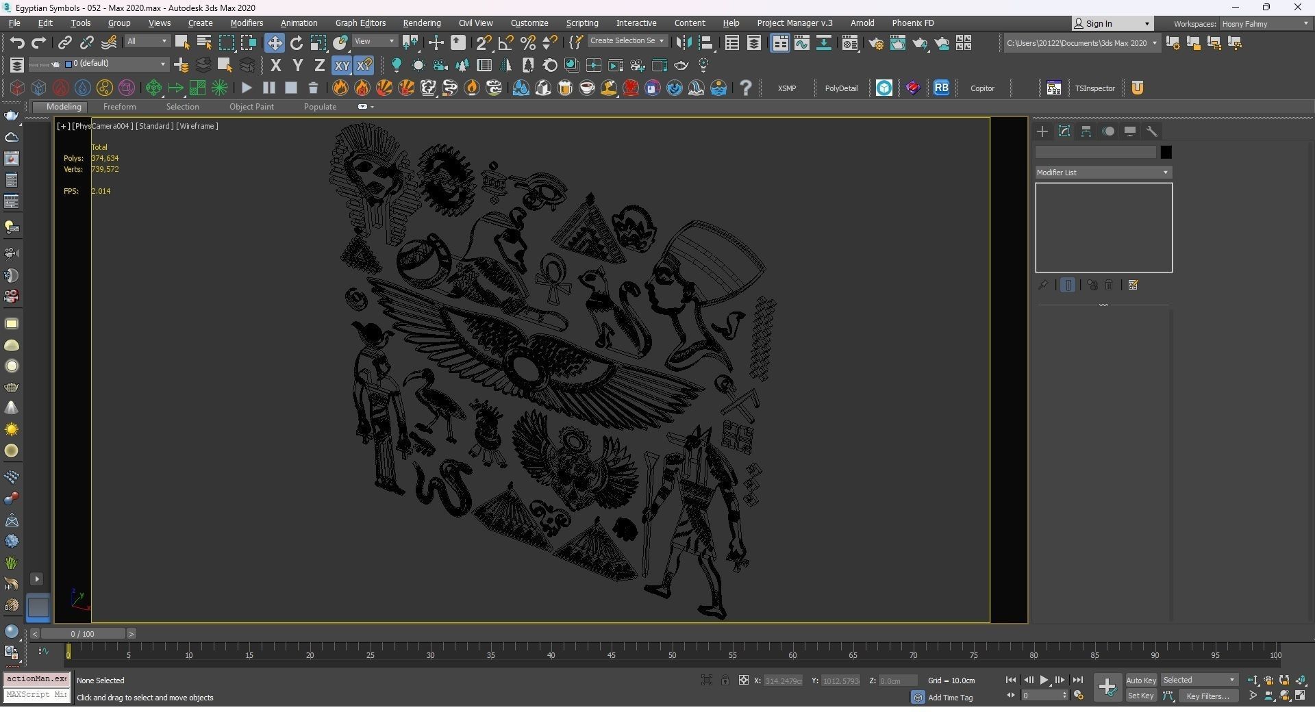Open Select by Name list
The height and width of the screenshot is (712, 1315).
204,42
